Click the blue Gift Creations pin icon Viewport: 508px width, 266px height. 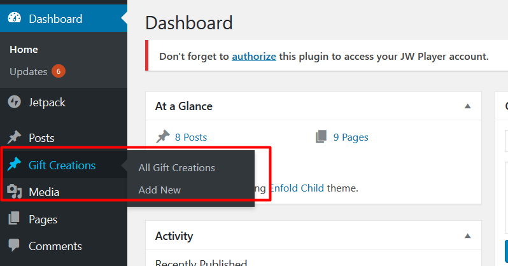coord(14,164)
